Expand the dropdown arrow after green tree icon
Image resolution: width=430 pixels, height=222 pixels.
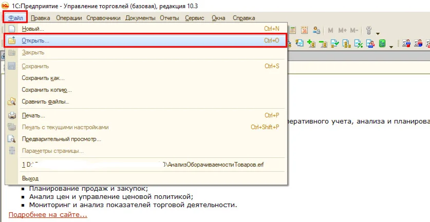[x=391, y=47]
